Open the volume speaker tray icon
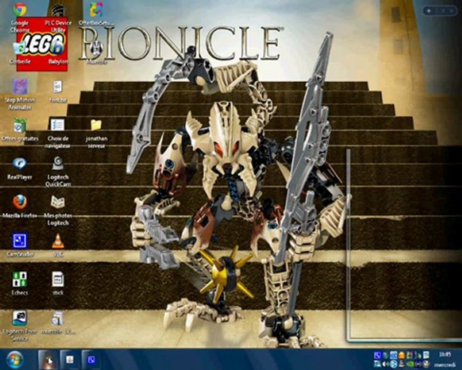 tap(386, 364)
